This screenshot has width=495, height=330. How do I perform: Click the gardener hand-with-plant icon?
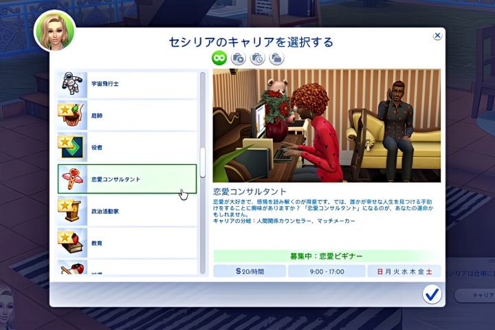coord(72,115)
